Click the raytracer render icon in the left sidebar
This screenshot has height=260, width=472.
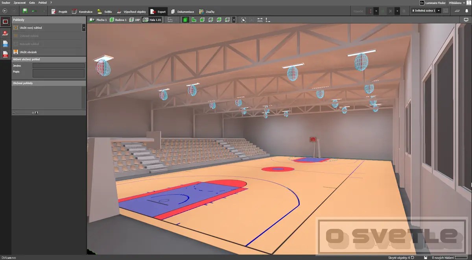(x=6, y=33)
